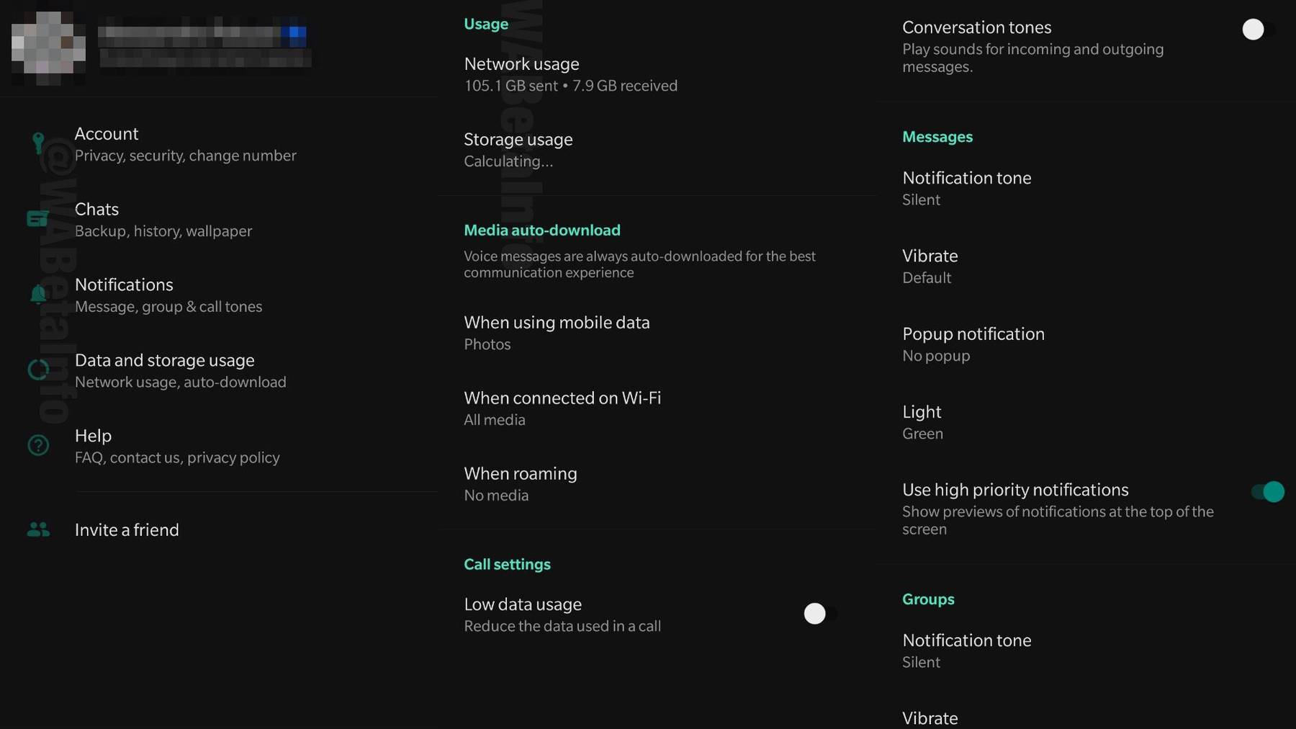Change When connected on Wi-Fi setting
The height and width of the screenshot is (729, 1296).
click(562, 408)
